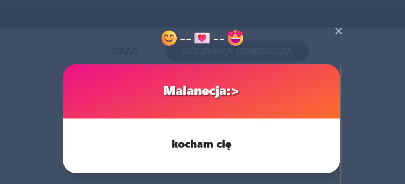Click the pink gradient message header
The image size is (405, 184).
[x=201, y=91]
